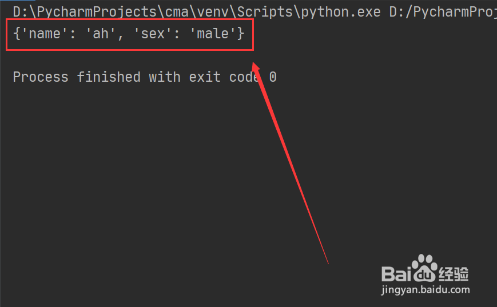Click the word "finished" in the console

point(109,77)
